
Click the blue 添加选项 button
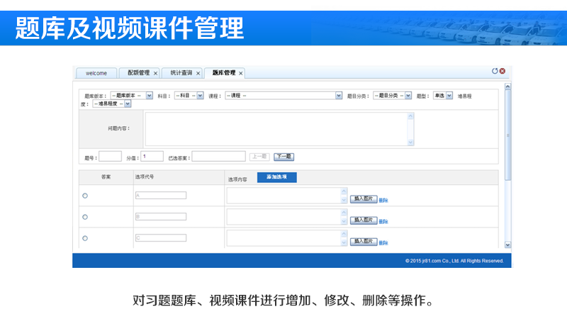click(x=276, y=177)
